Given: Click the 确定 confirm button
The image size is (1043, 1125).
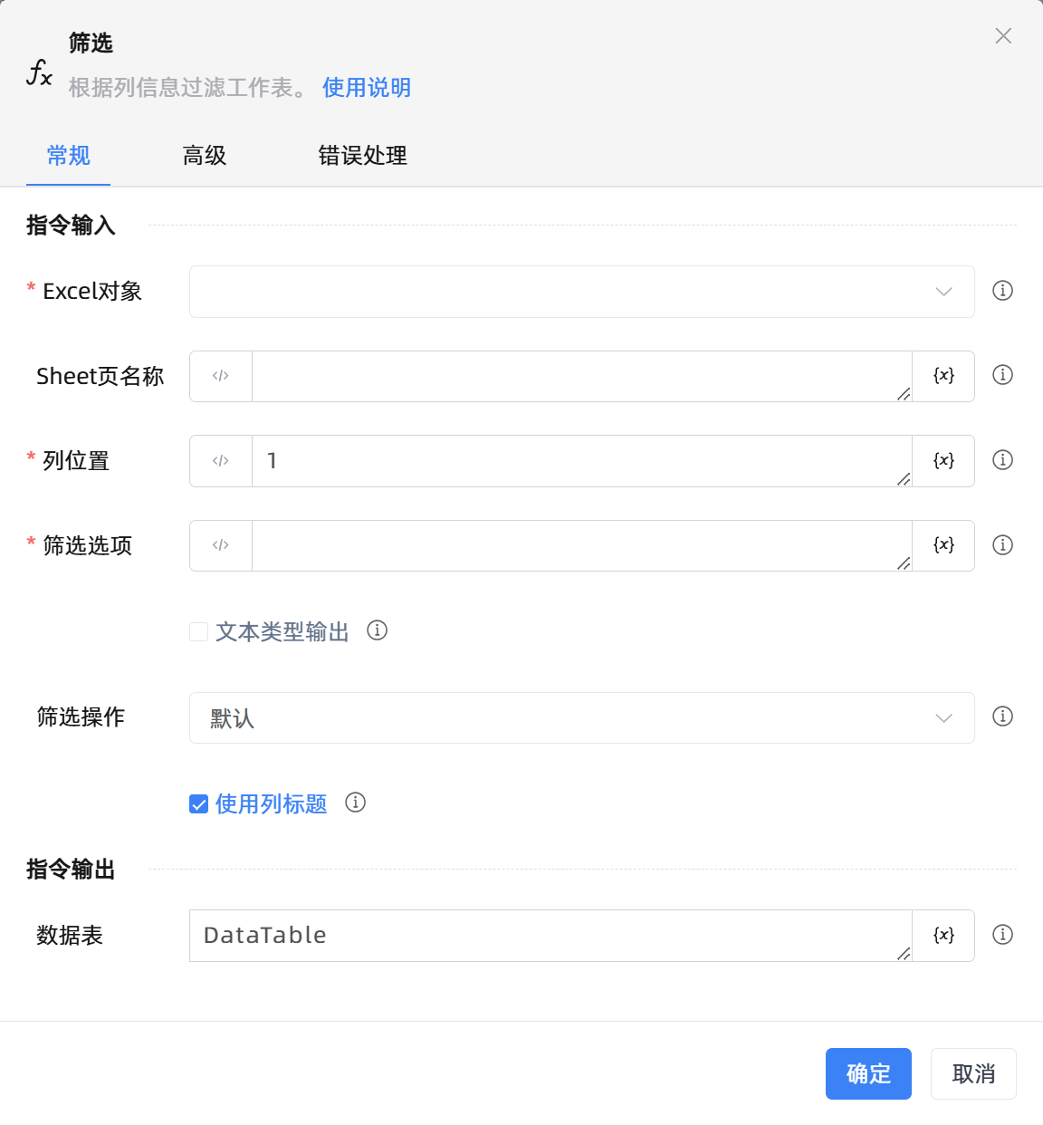Looking at the screenshot, I should pos(867,1073).
